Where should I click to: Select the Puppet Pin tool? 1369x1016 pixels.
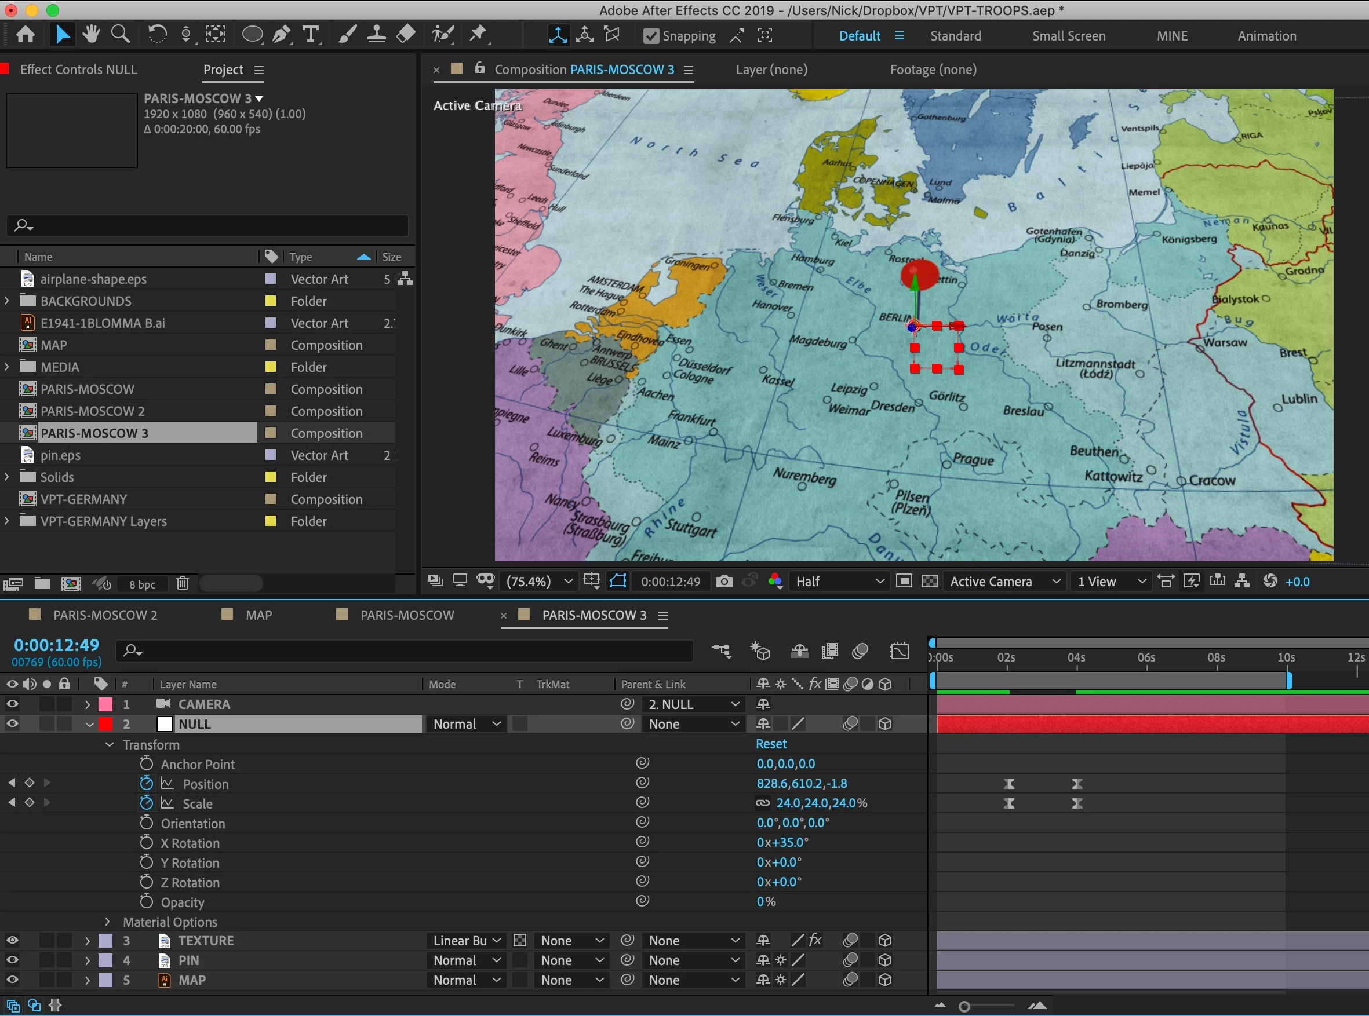tap(478, 34)
